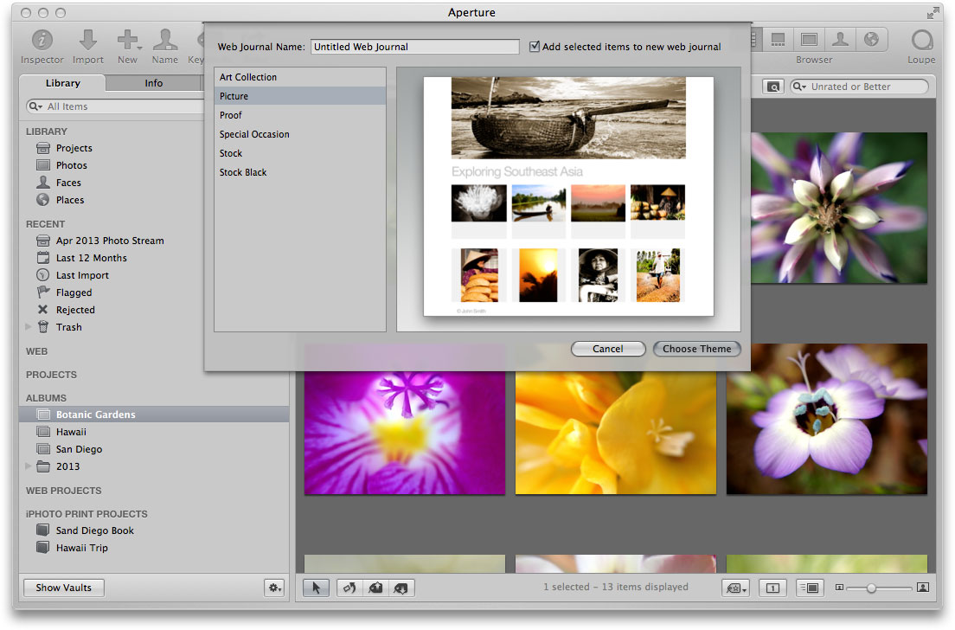This screenshot has width=955, height=630.
Task: Uncheck Add selected items to new web journal
Action: coord(535,47)
